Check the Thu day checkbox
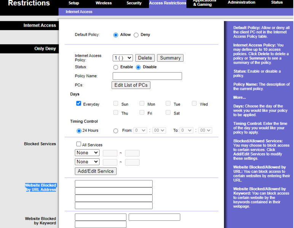Screen dimensions: 294x228 [116, 112]
